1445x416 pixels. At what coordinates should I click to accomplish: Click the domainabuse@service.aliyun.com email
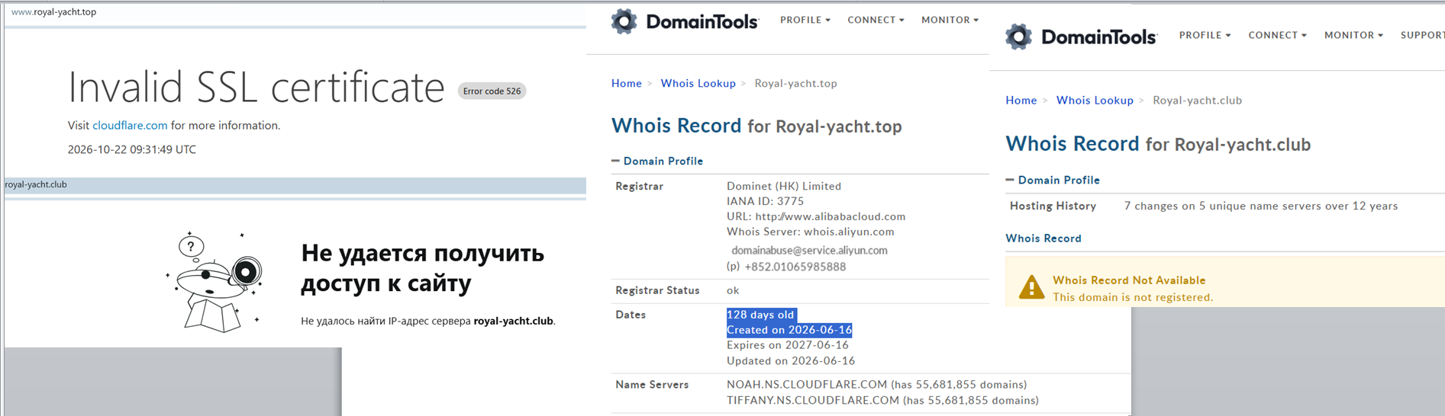tap(809, 250)
